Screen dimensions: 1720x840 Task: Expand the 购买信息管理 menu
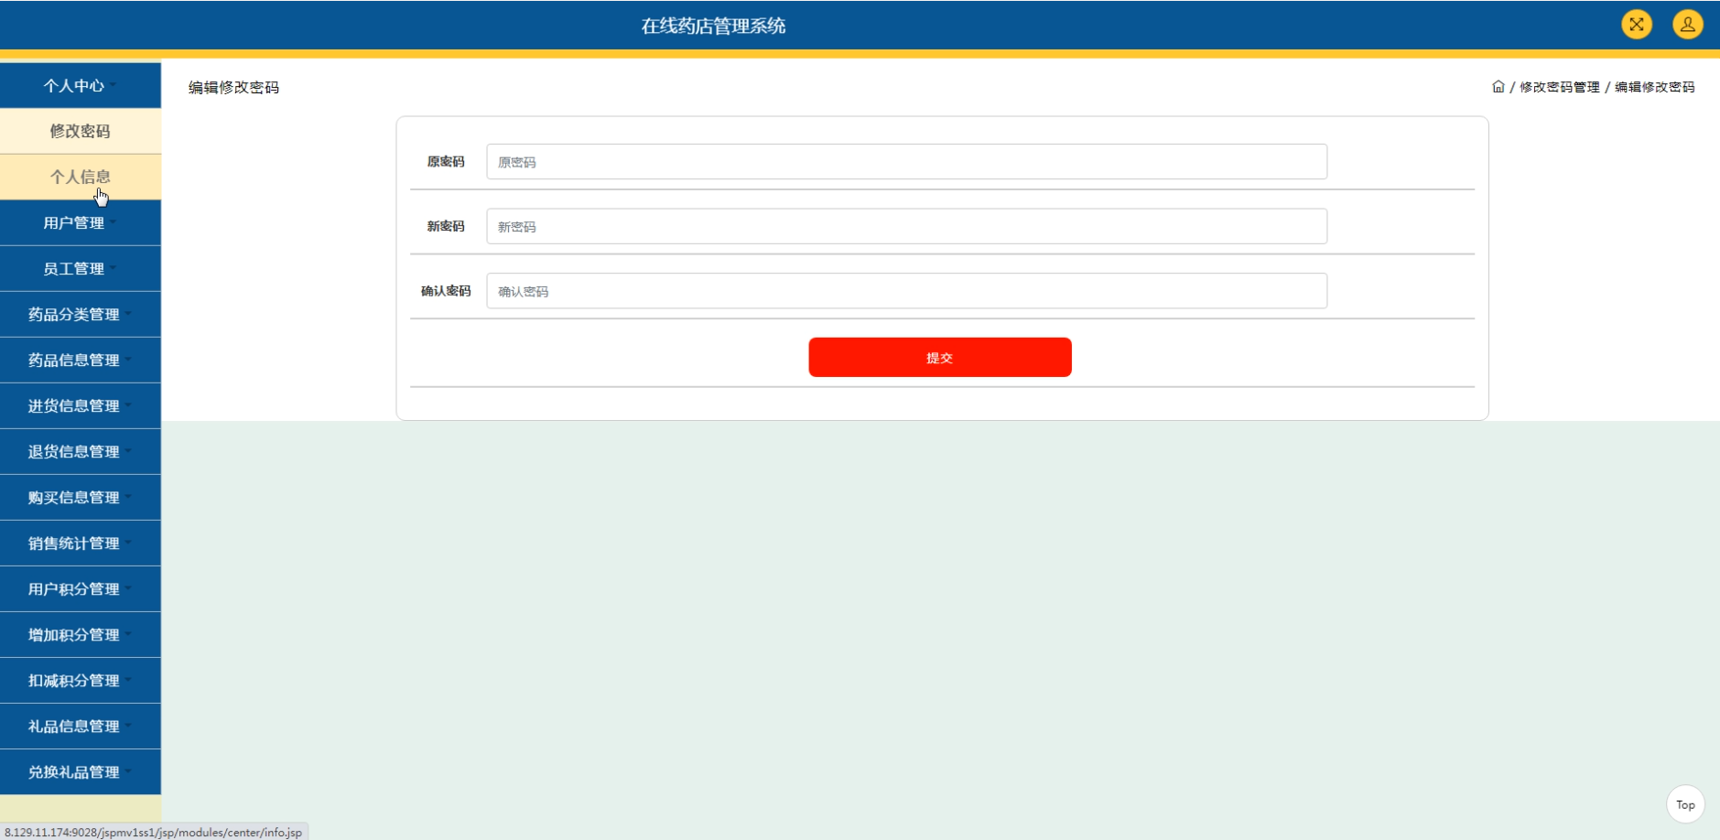[x=81, y=497]
